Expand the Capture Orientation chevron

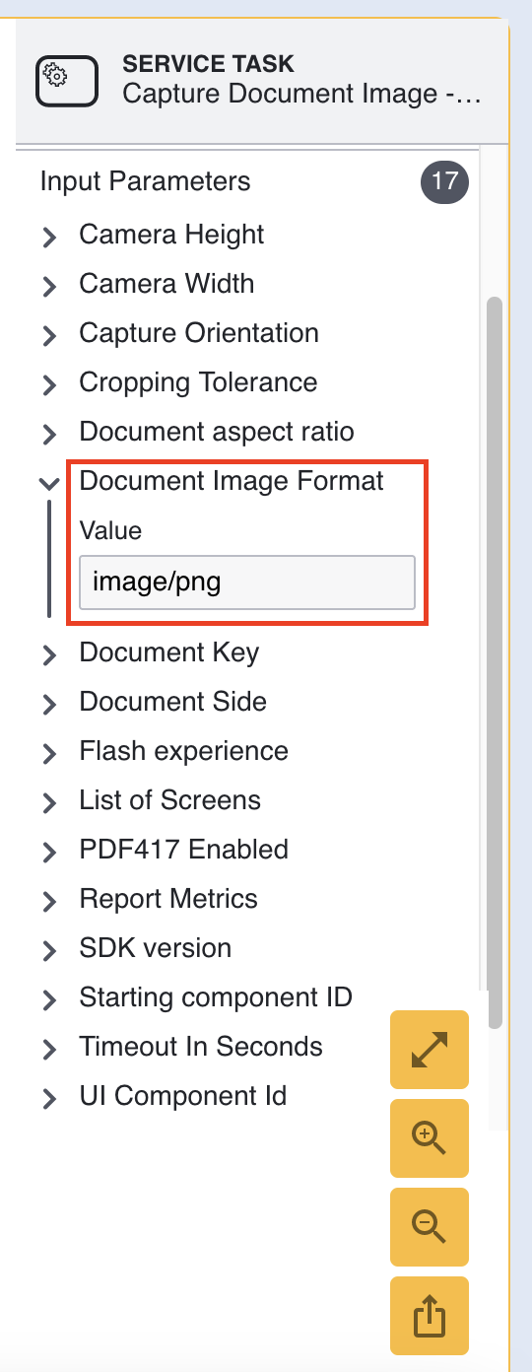[49, 335]
